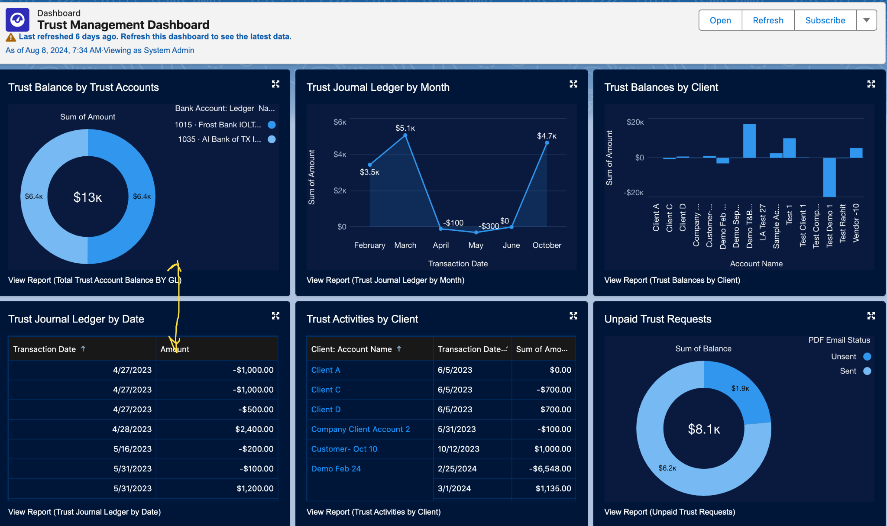Open Company Client Account 2 link
Image resolution: width=887 pixels, height=526 pixels.
point(360,429)
